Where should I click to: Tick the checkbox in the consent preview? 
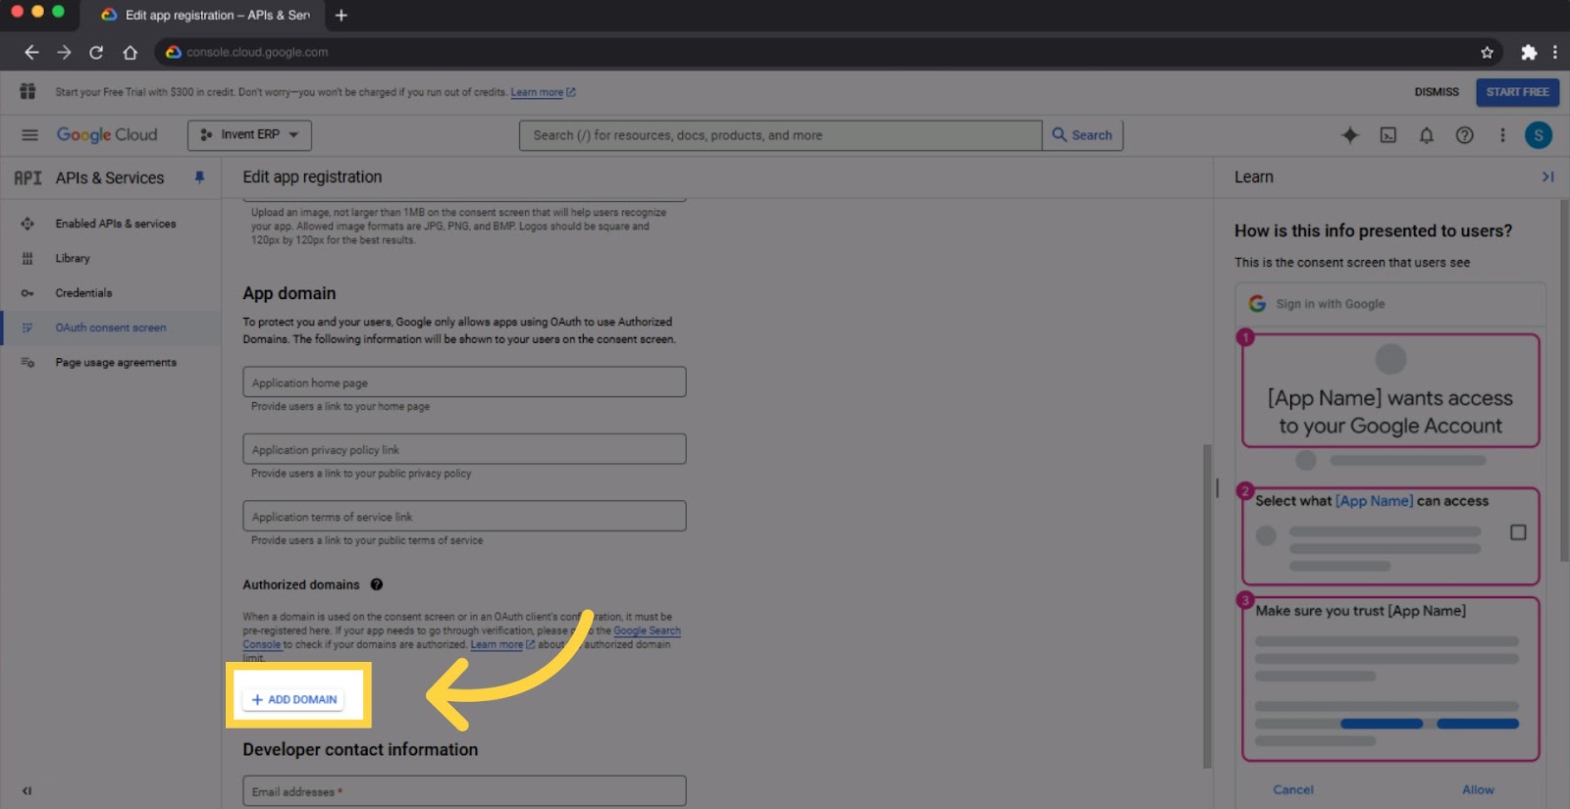[x=1518, y=532]
